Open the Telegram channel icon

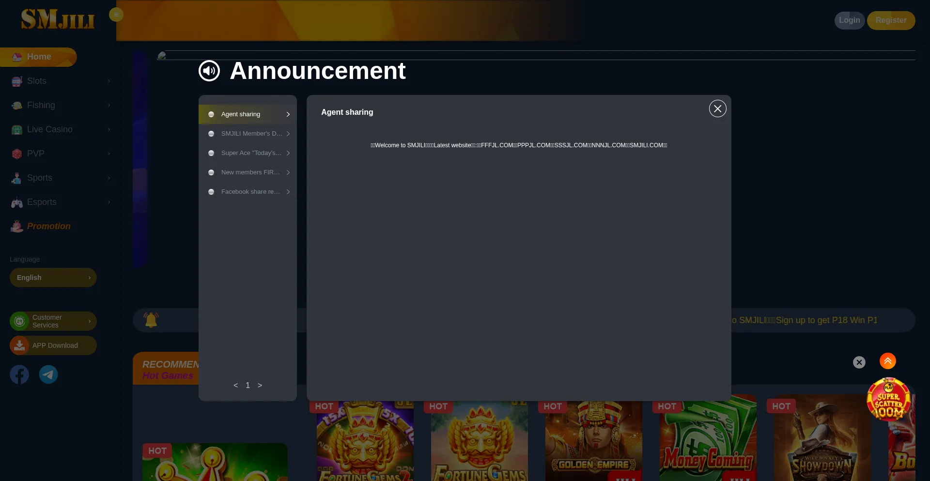click(48, 374)
